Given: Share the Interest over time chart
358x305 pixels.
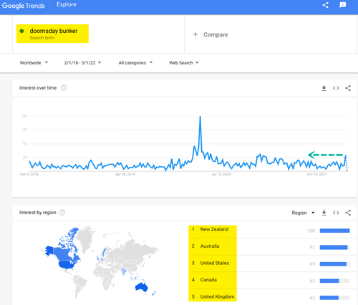Looking at the screenshot, I should tap(348, 88).
